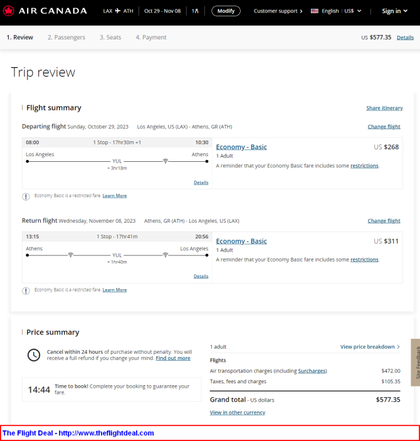Click Share itinerary link

[x=384, y=108]
